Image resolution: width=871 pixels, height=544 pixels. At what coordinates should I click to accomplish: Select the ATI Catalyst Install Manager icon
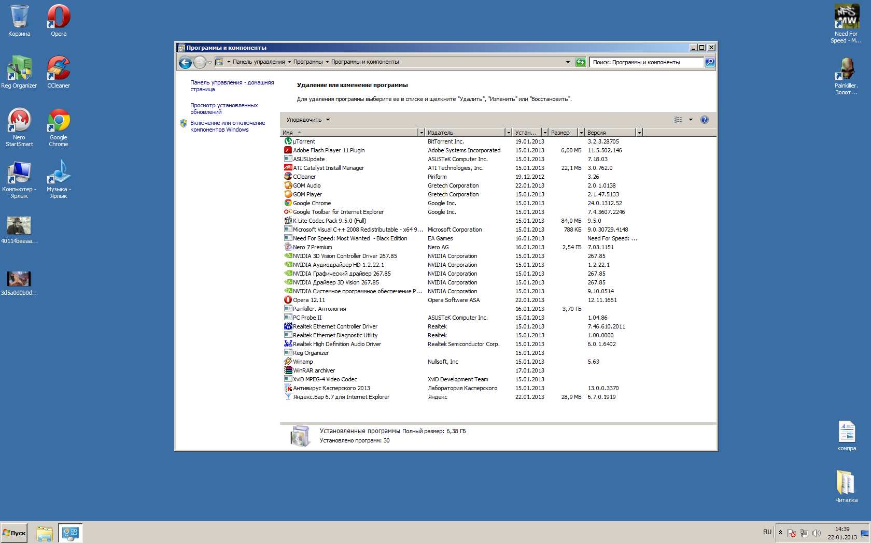(288, 168)
